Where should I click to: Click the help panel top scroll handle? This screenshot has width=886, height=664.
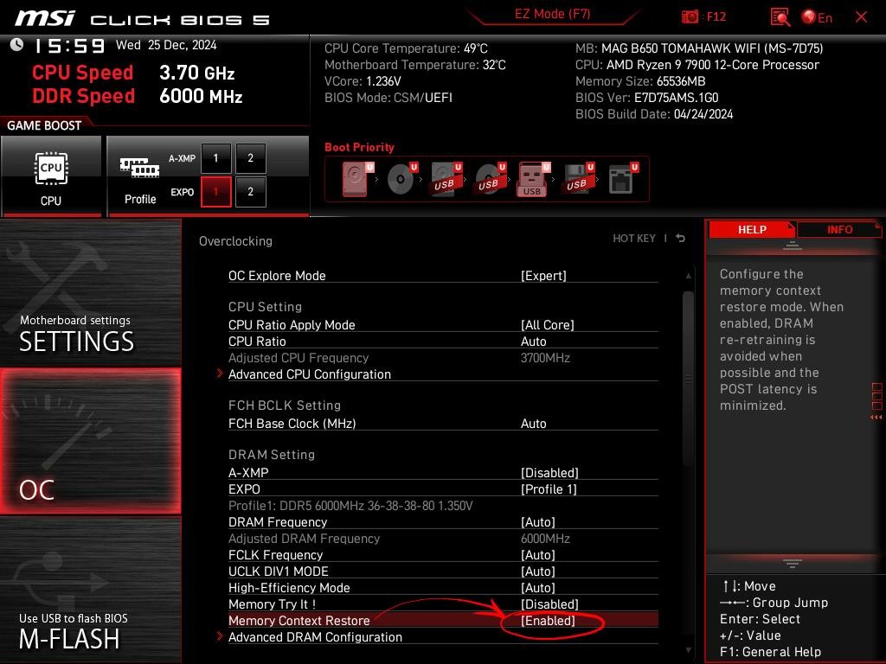pyautogui.click(x=793, y=246)
